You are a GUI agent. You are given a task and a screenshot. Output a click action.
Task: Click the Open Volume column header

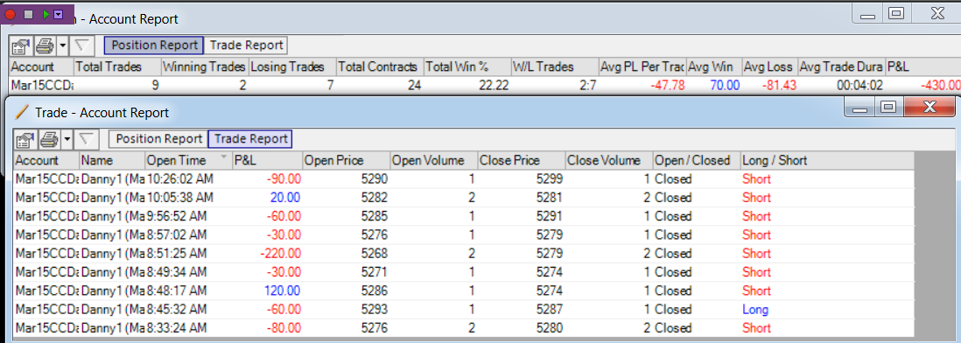point(433,160)
